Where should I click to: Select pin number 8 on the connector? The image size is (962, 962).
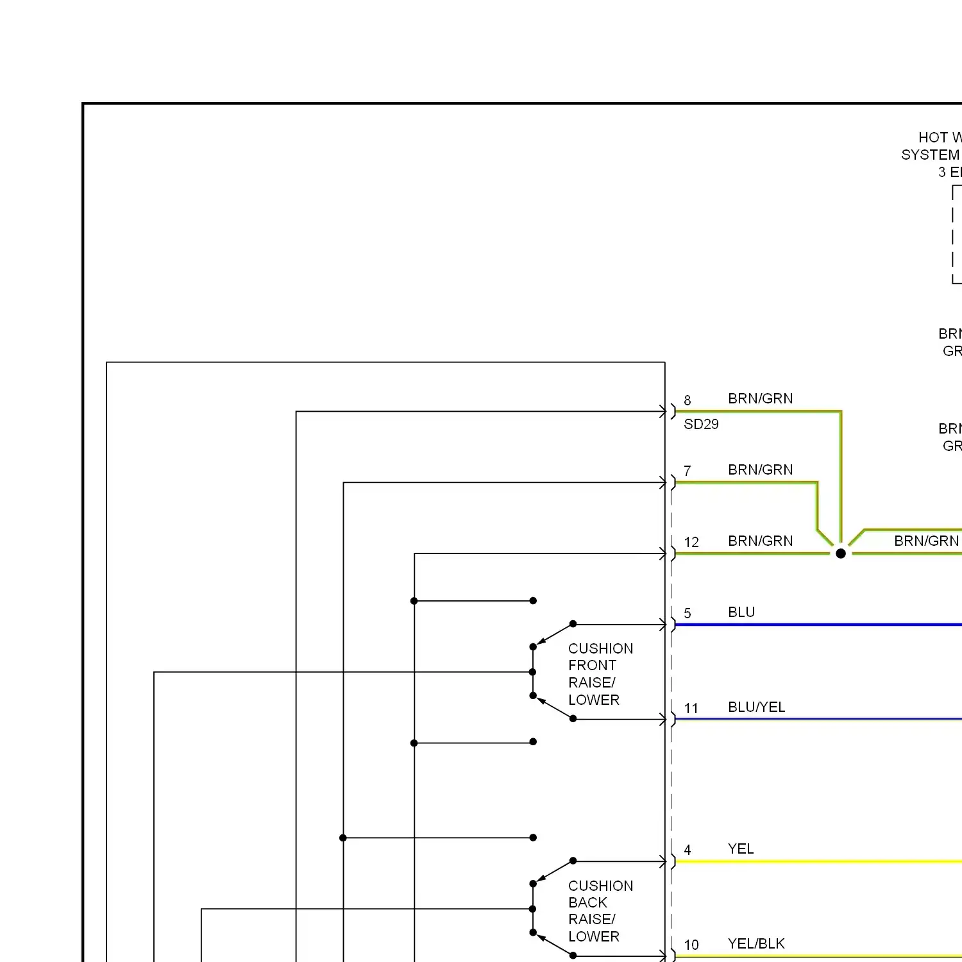(688, 401)
